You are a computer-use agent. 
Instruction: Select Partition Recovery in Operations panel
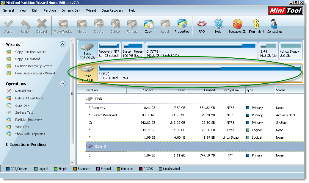pos(28,120)
